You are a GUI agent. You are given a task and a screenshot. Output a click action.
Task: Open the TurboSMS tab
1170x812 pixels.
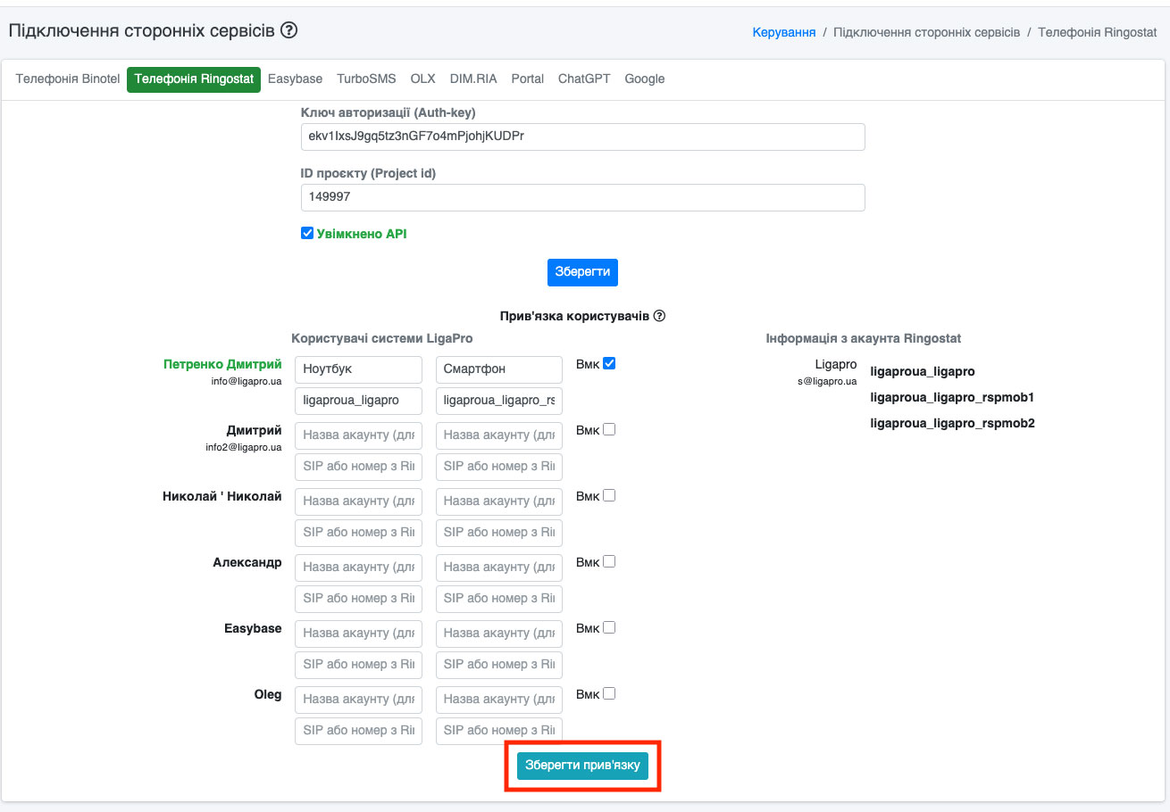coord(366,79)
